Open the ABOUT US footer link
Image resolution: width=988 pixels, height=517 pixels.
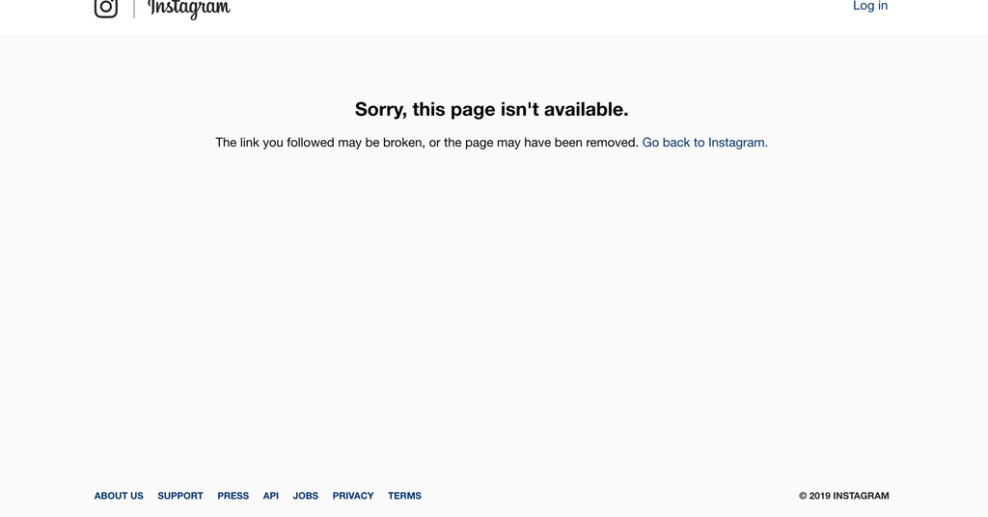point(119,496)
